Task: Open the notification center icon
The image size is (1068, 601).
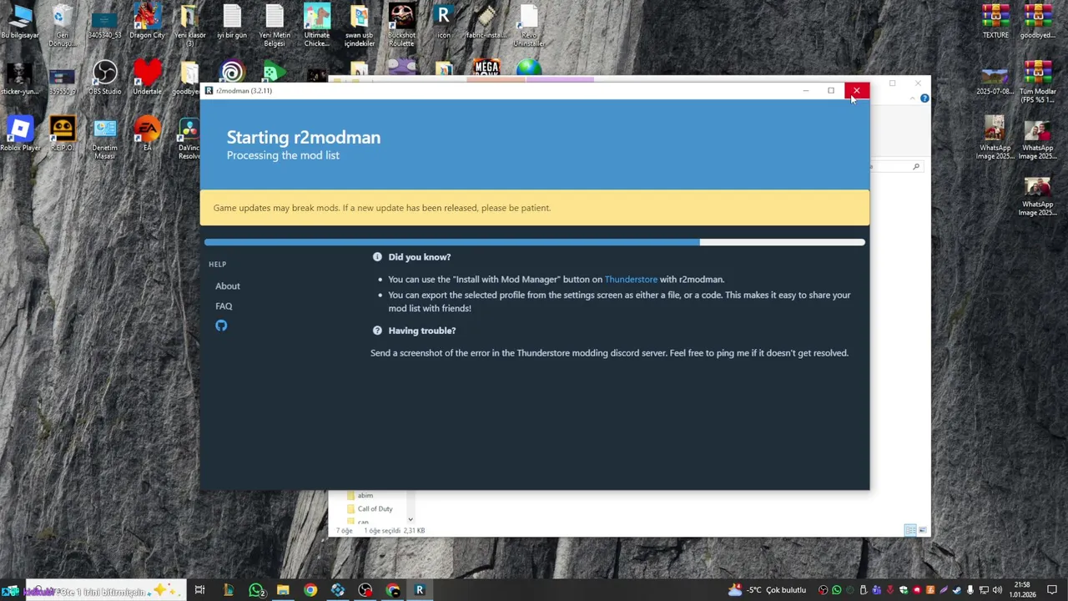Action: [x=1052, y=590]
